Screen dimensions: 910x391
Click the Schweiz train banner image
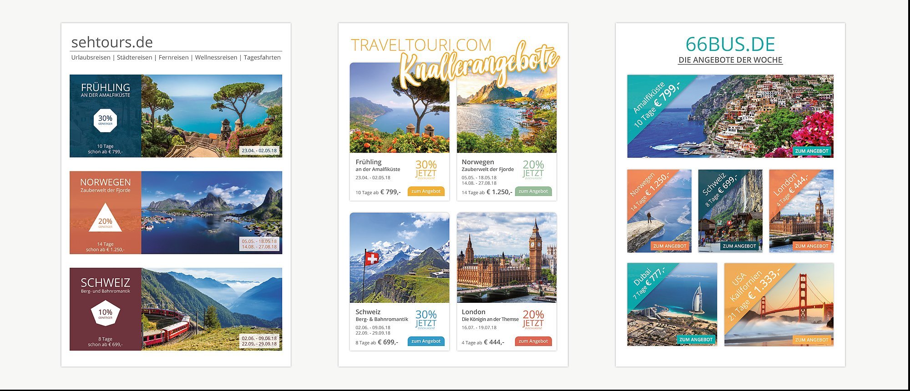pos(212,309)
